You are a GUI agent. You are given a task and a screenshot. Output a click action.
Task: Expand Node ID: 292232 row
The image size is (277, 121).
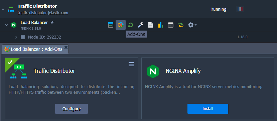pyautogui.click(x=16, y=37)
